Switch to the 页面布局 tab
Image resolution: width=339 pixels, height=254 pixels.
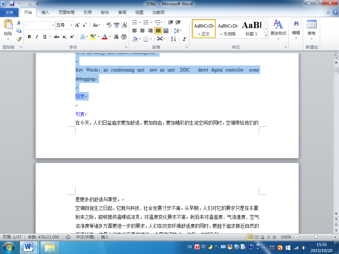coord(66,13)
